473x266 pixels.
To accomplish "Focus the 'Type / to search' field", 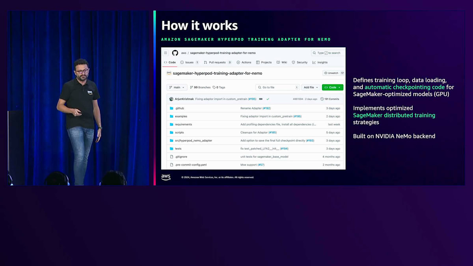I will point(328,53).
